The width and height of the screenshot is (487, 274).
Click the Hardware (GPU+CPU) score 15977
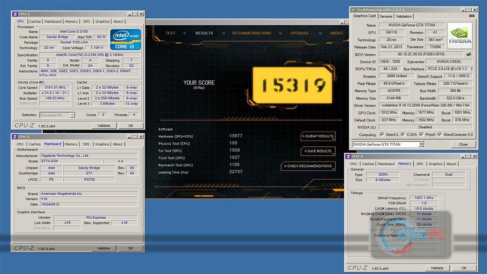tap(236, 136)
